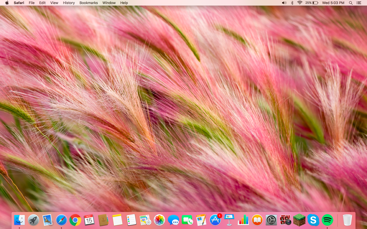Open the Contacts address book icon
The width and height of the screenshot is (367, 229).
point(103,220)
